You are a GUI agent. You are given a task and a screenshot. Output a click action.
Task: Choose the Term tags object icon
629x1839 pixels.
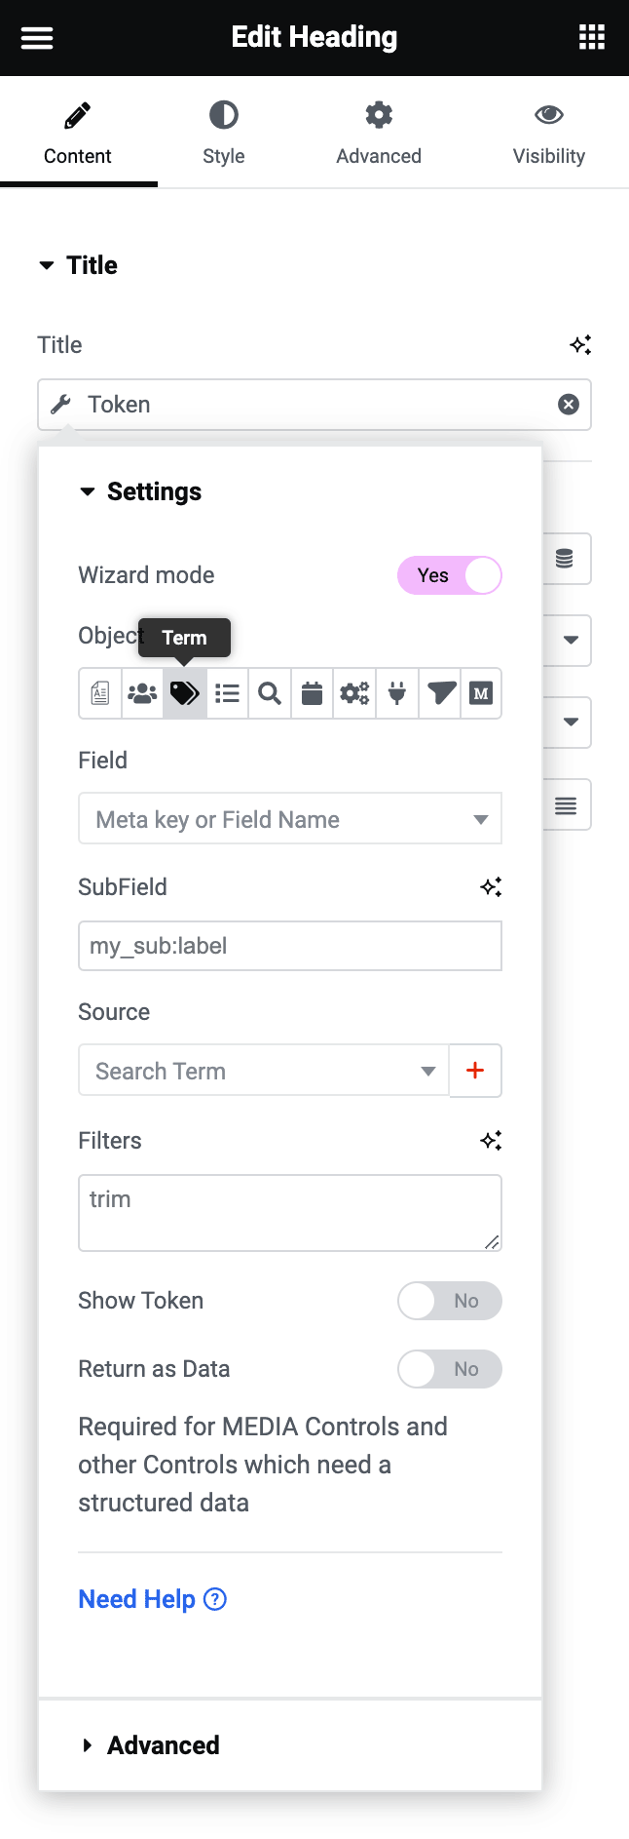pos(185,693)
